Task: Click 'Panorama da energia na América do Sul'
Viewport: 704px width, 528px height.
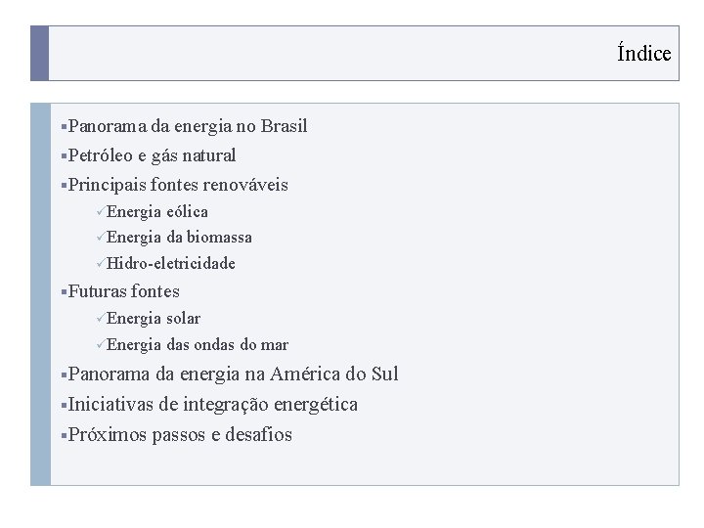Action: pyautogui.click(x=233, y=374)
